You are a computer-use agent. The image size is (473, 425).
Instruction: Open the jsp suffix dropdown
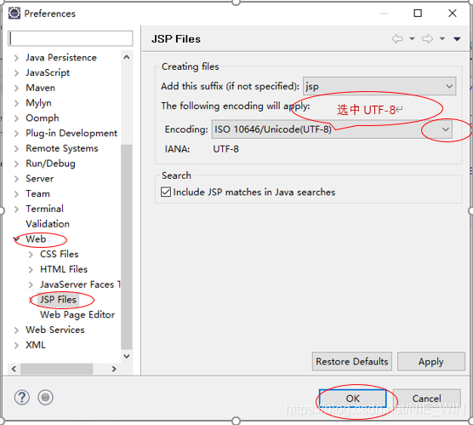click(x=379, y=86)
